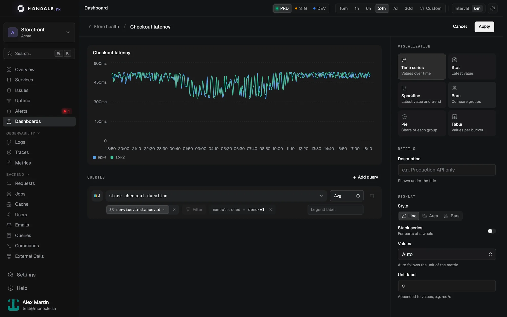Viewport: 507px width, 317px height.
Task: Open the Custom time range picker
Action: coord(430,8)
